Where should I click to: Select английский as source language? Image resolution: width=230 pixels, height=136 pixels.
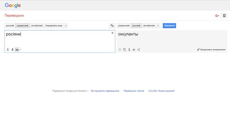click(37, 26)
